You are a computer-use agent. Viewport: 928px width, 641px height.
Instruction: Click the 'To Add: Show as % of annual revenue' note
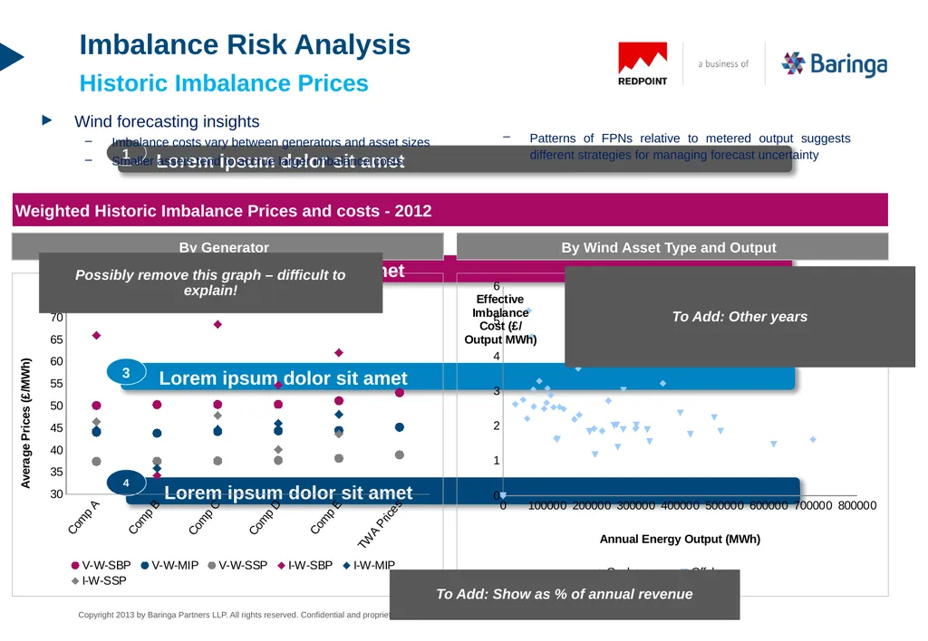(565, 594)
